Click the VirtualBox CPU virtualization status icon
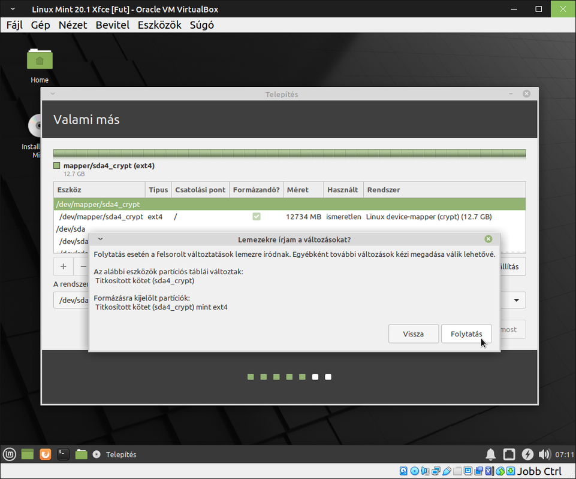Image resolution: width=576 pixels, height=479 pixels. (x=489, y=471)
